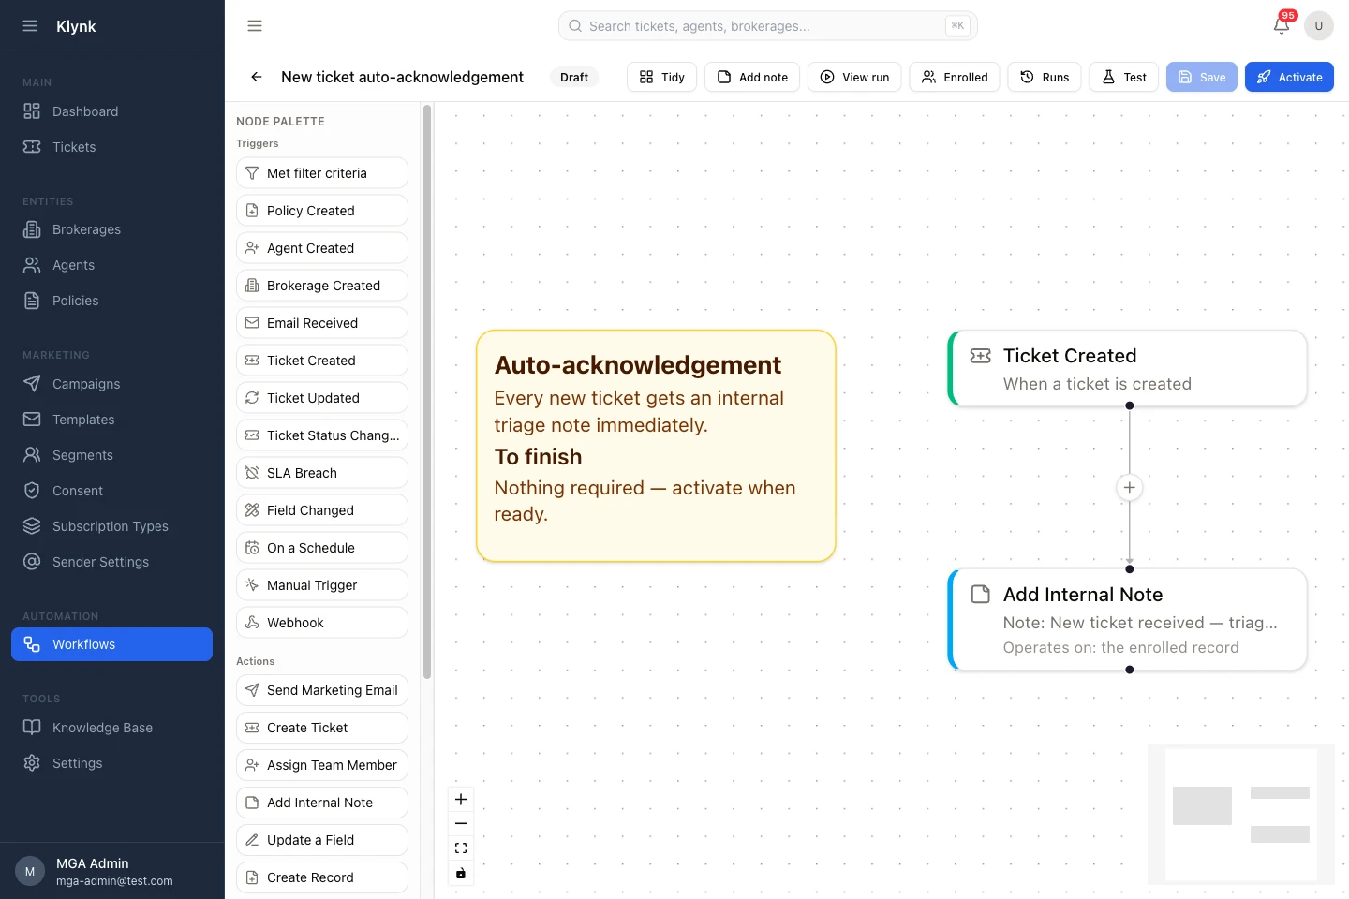
Task: Go back using the arrow icon
Action: (257, 77)
